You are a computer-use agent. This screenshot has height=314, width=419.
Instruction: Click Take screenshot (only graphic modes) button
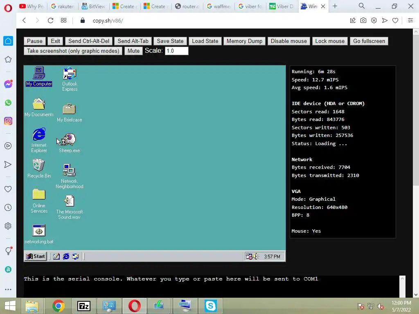pyautogui.click(x=73, y=51)
